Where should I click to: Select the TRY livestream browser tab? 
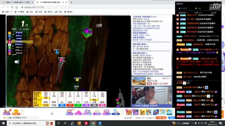pos(49,2)
